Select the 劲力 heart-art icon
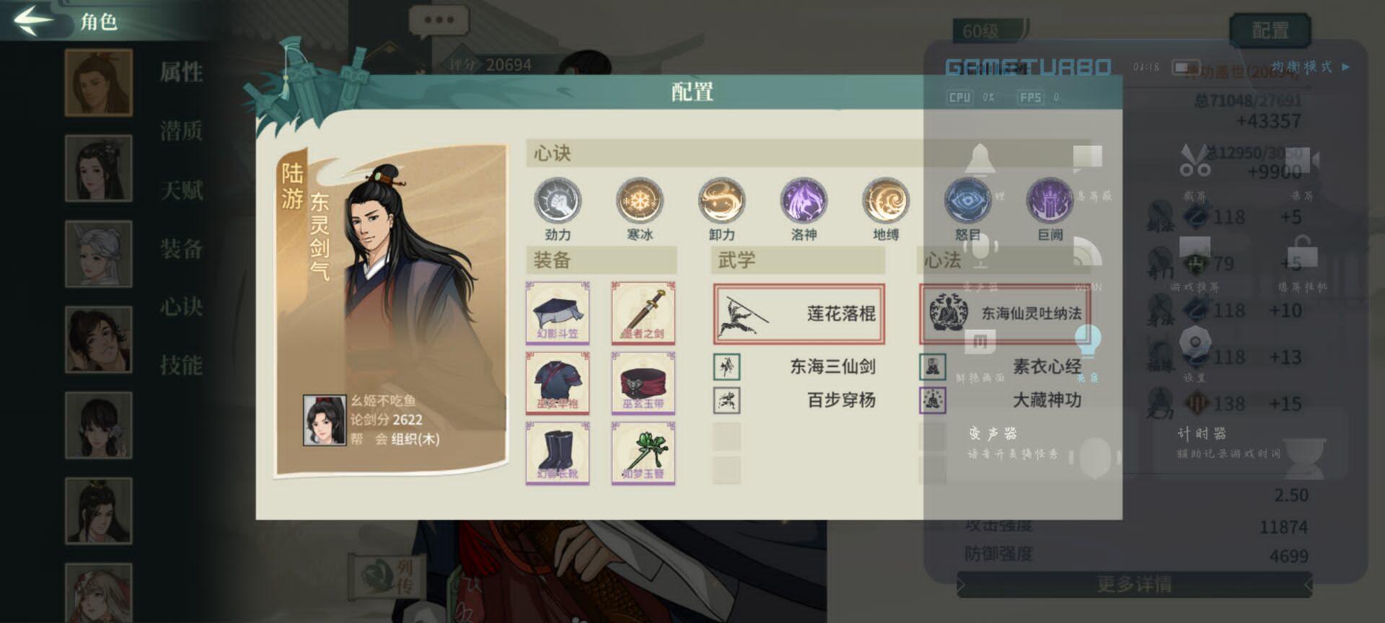Screen dimensions: 1385x623 click(558, 201)
